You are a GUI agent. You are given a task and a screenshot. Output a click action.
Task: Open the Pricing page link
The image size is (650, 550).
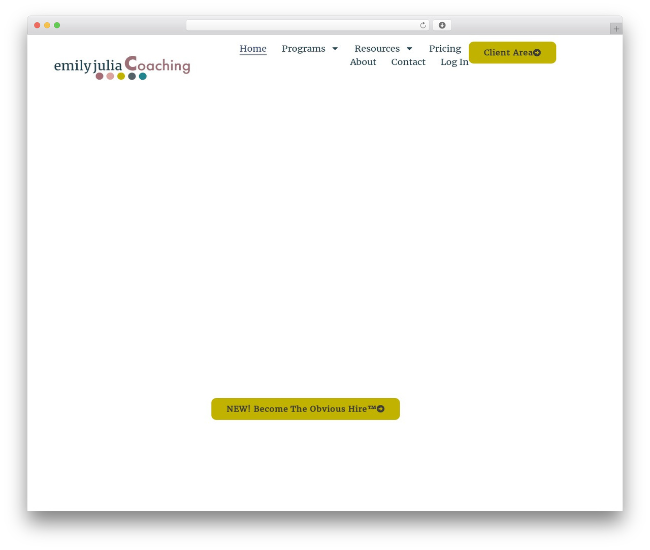[445, 49]
